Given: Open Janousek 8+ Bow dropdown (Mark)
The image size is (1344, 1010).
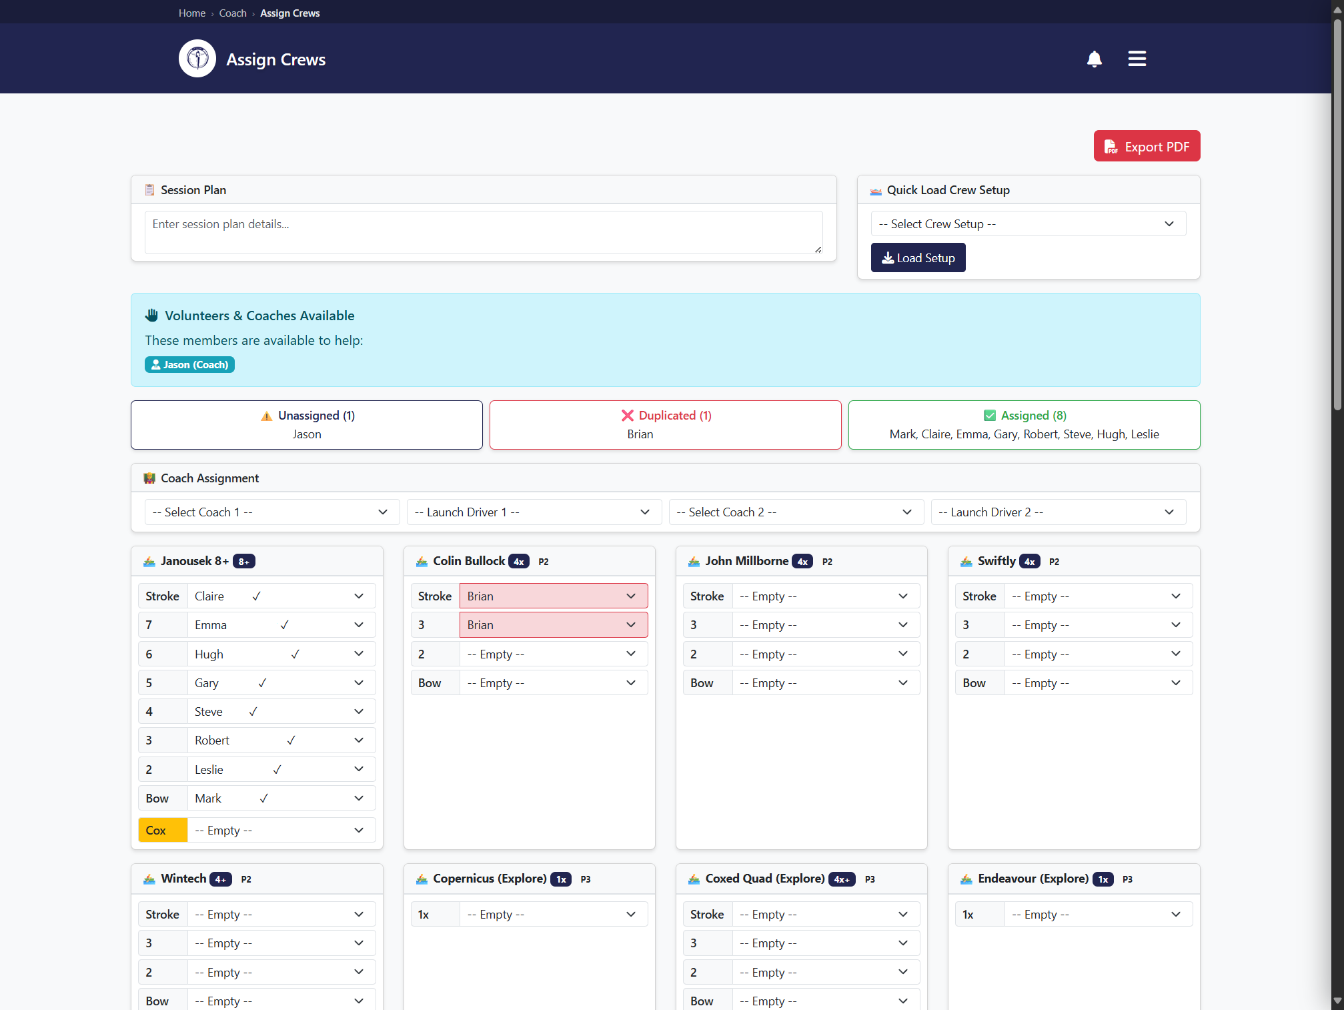Looking at the screenshot, I should 281,799.
